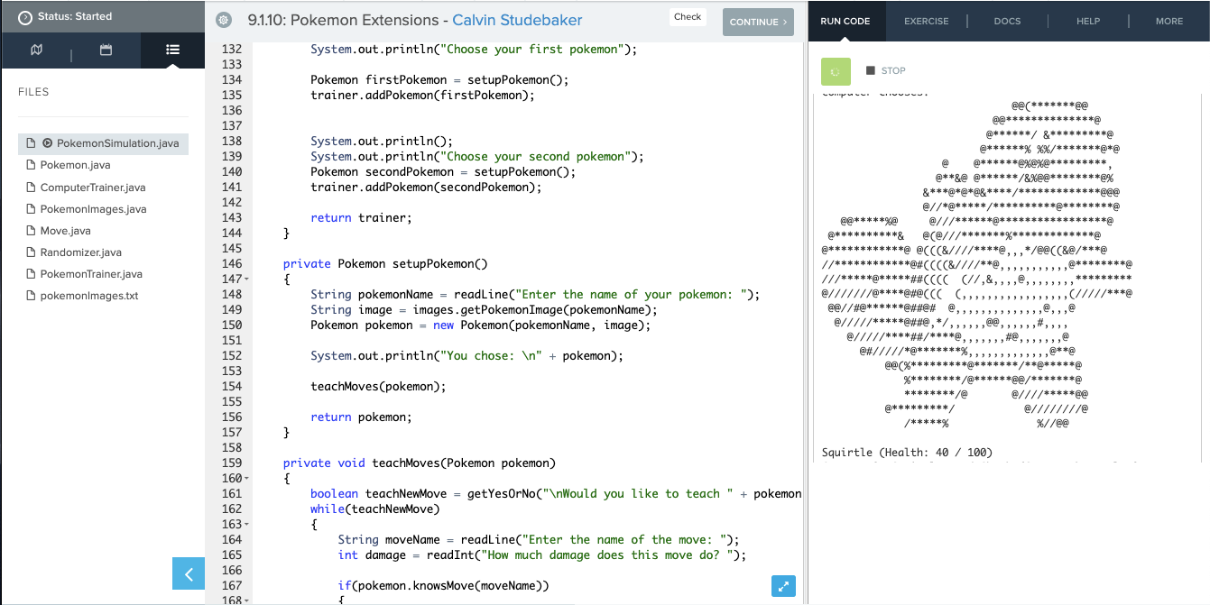Open the MORE menu
This screenshot has width=1210, height=605.
[1168, 21]
